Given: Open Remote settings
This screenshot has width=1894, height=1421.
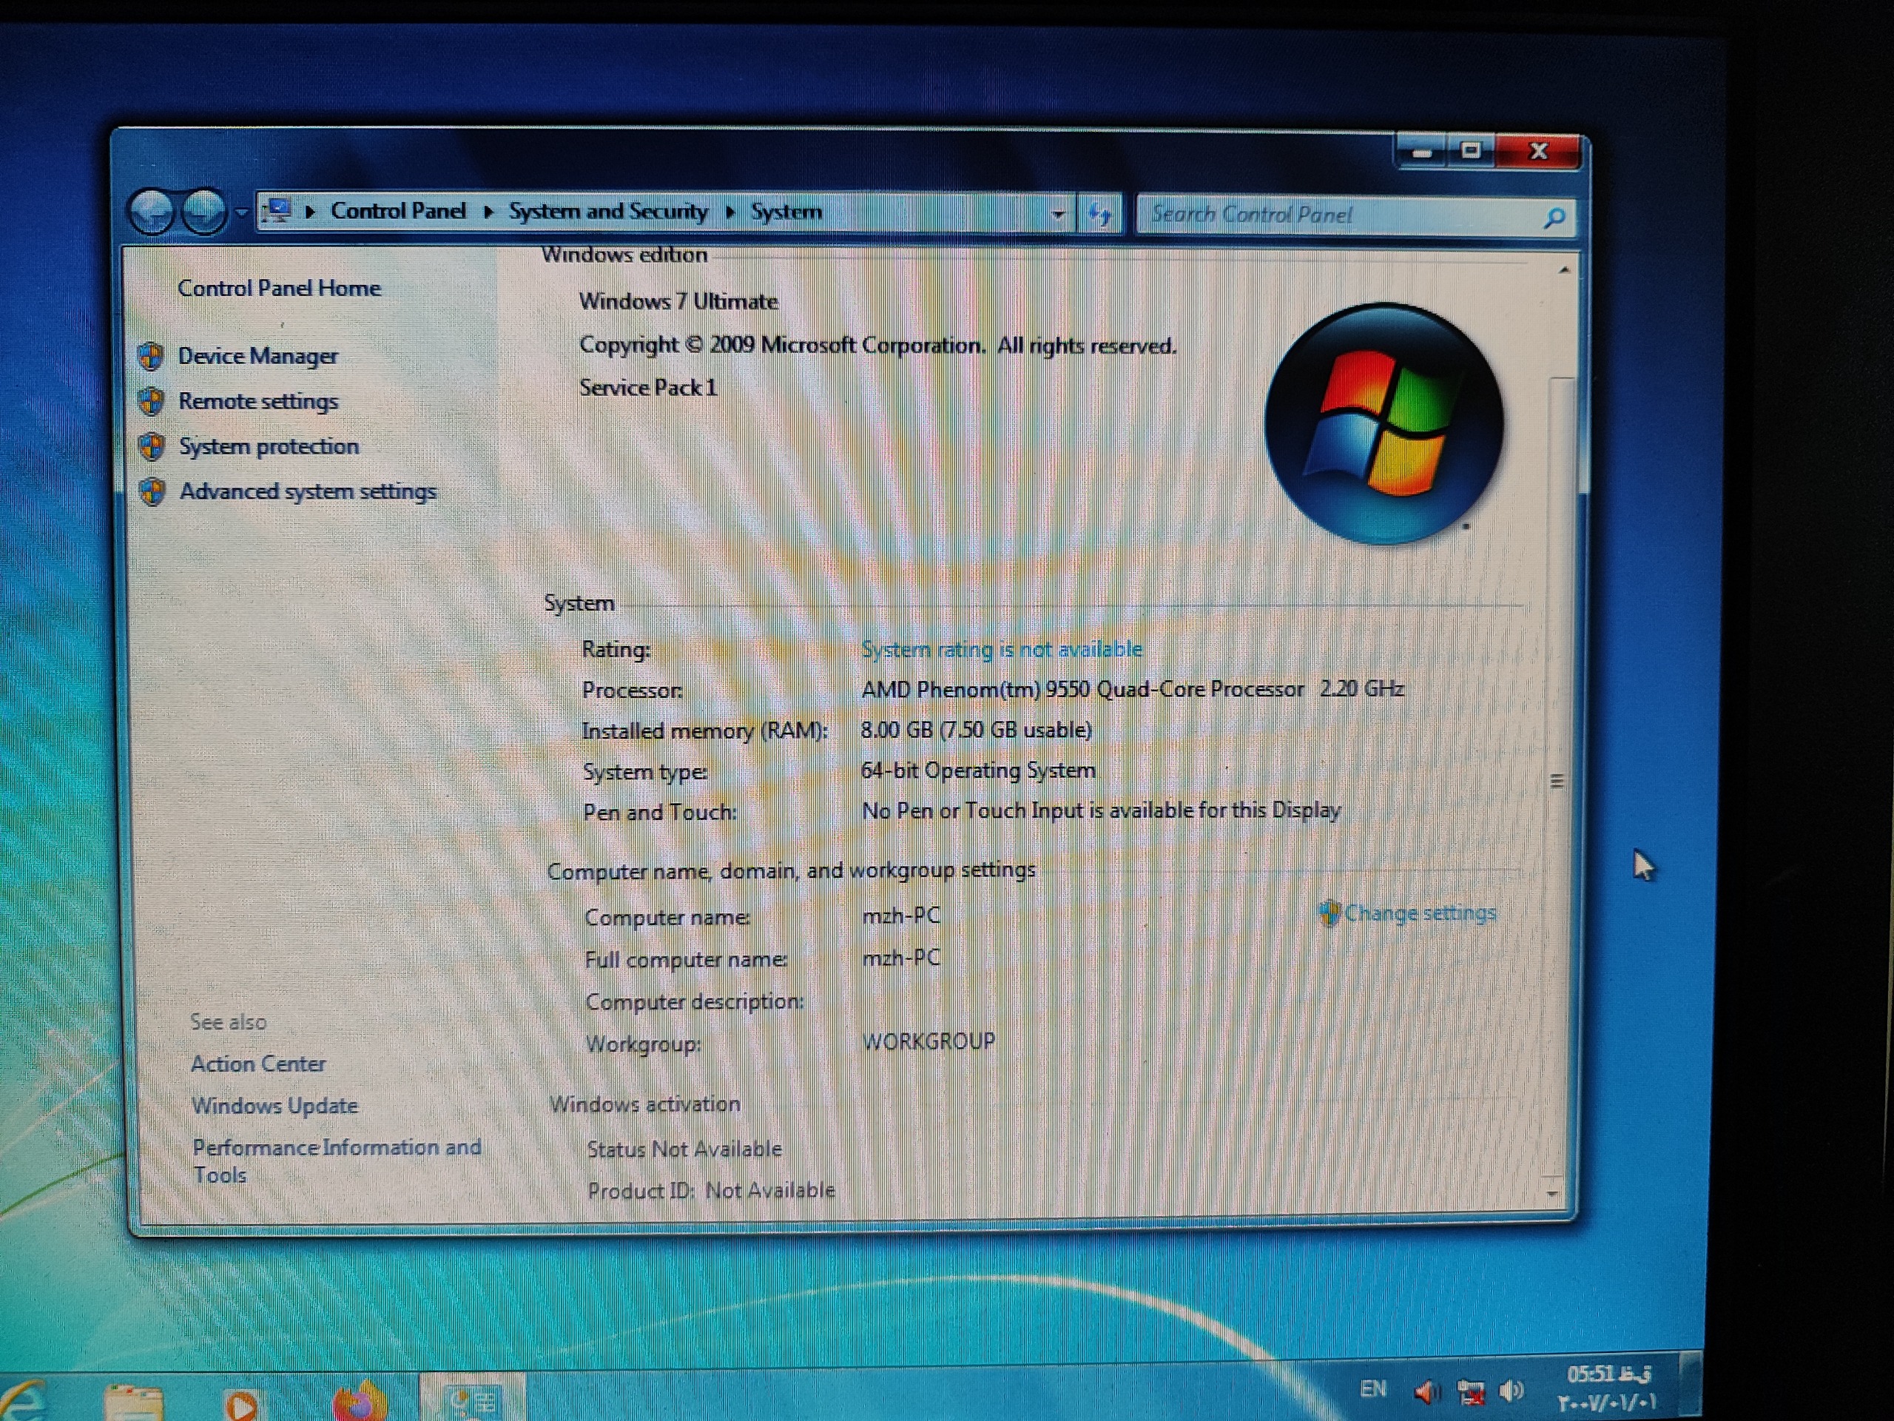Looking at the screenshot, I should pyautogui.click(x=259, y=401).
